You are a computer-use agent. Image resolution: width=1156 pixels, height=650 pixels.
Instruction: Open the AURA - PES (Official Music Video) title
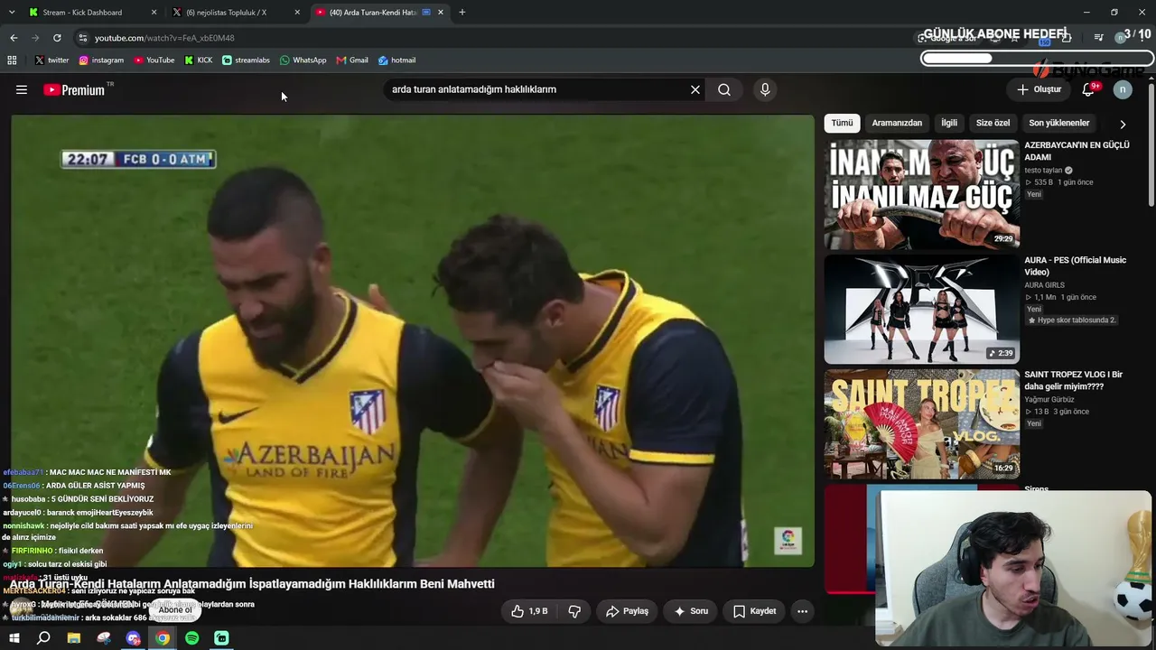click(x=1075, y=265)
